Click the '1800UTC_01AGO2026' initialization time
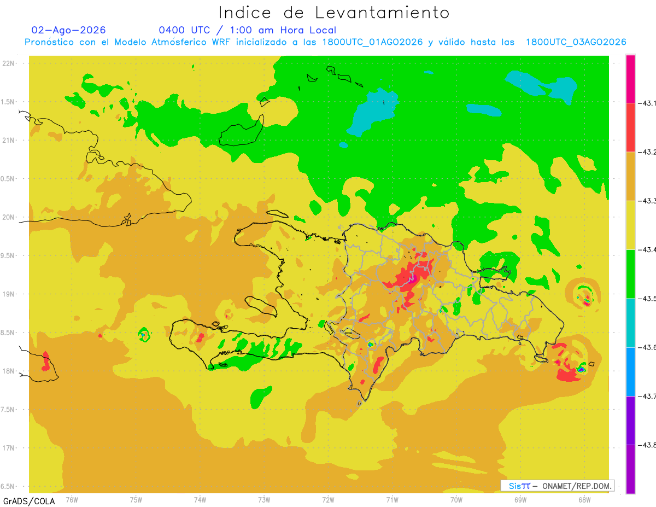The height and width of the screenshot is (507, 656). point(373,42)
